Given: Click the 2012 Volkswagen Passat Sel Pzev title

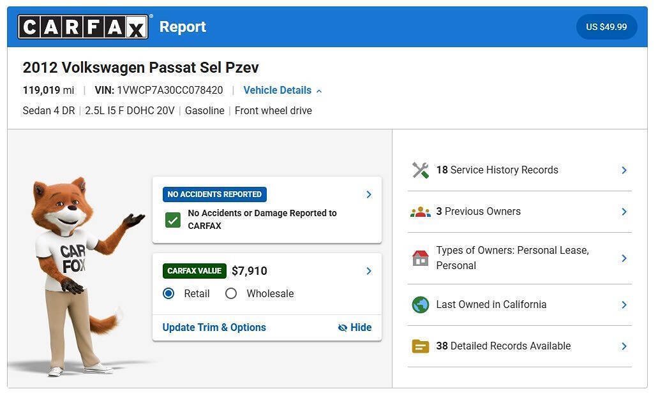Looking at the screenshot, I should click(140, 68).
